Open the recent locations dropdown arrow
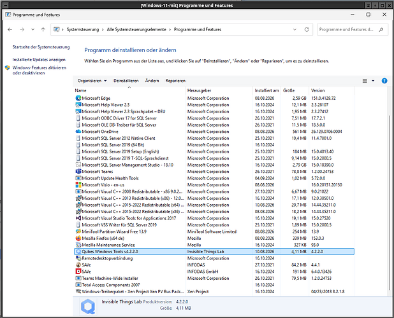This screenshot has width=394, height=318. pyautogui.click(x=33, y=29)
